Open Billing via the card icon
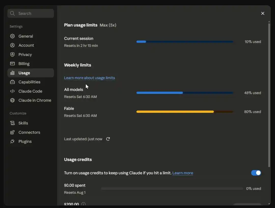The width and height of the screenshot is (275, 208). [x=12, y=63]
